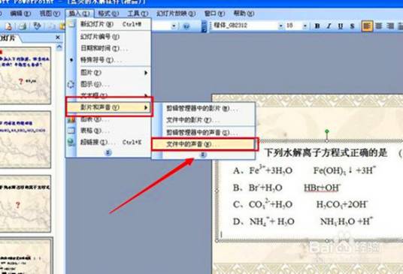403x274 pixels.
Task: Switch to the 幻灯片 tab in the thumbnail pane
Action: pyautogui.click(x=9, y=38)
